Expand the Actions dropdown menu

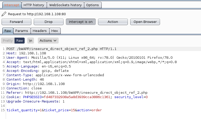pyautogui.click(x=48, y=40)
